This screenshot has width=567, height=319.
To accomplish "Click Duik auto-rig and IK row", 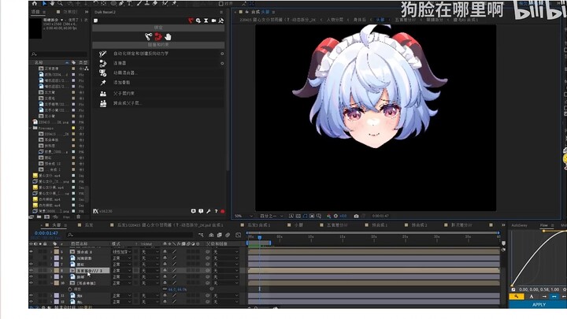I will [x=158, y=54].
